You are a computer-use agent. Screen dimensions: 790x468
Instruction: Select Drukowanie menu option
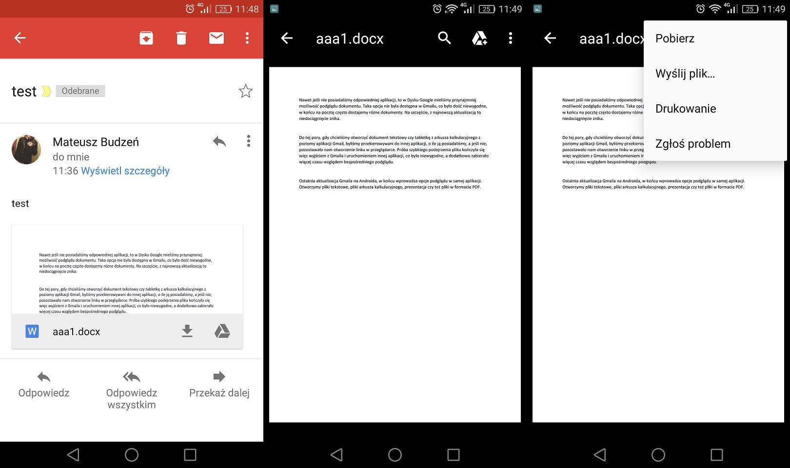pyautogui.click(x=715, y=109)
